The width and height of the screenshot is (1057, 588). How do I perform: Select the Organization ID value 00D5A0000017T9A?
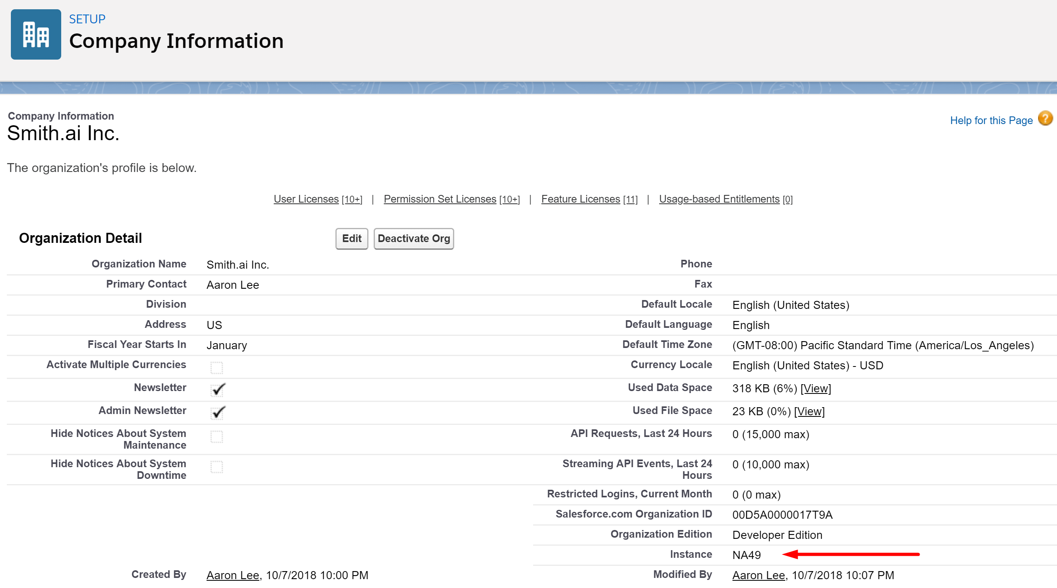tap(782, 515)
